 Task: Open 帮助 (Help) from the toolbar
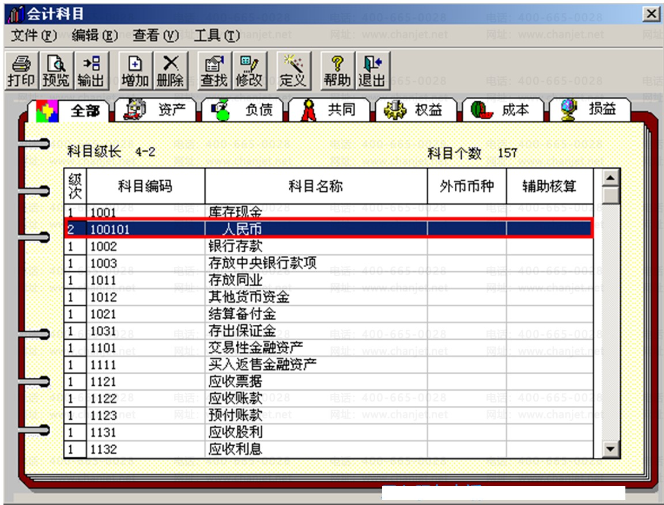tap(337, 71)
